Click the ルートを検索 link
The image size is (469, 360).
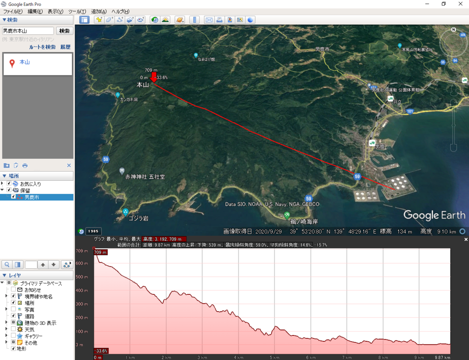43,47
